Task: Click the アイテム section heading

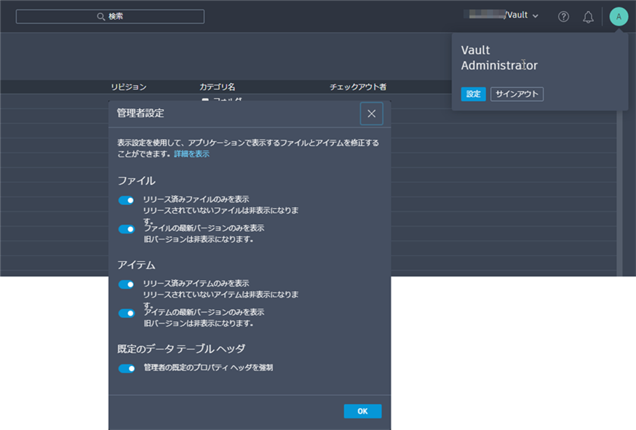Action: [136, 265]
